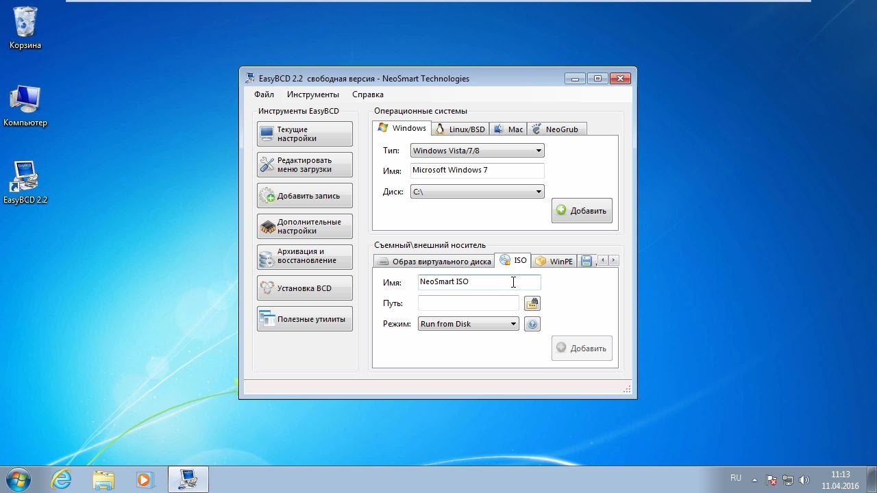Expand the Режим dropdown Run from Disk
Screen dimensions: 877x493
(469, 324)
